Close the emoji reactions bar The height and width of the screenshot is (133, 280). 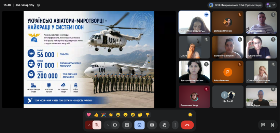pos(139,125)
